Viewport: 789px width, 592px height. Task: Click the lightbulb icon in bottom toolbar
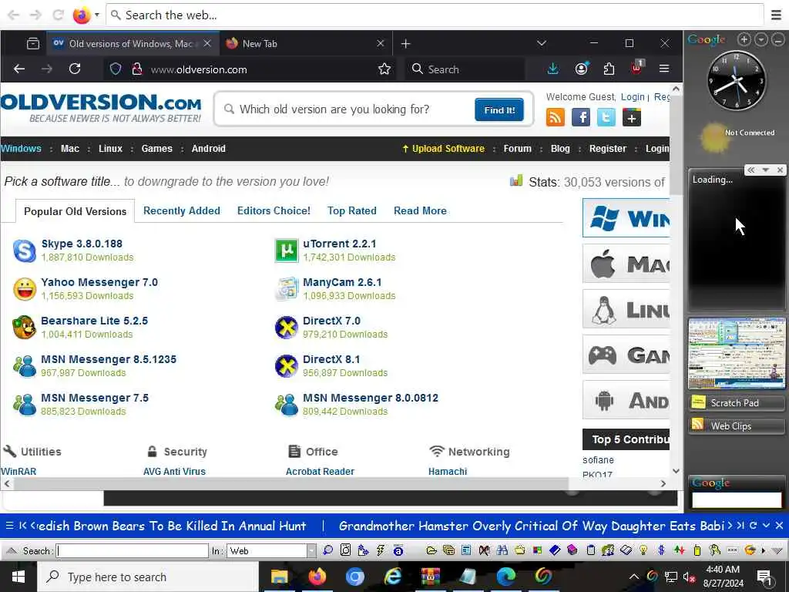pyautogui.click(x=643, y=550)
